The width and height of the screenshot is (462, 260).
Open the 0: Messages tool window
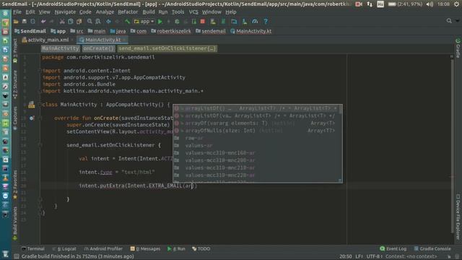click(x=145, y=248)
